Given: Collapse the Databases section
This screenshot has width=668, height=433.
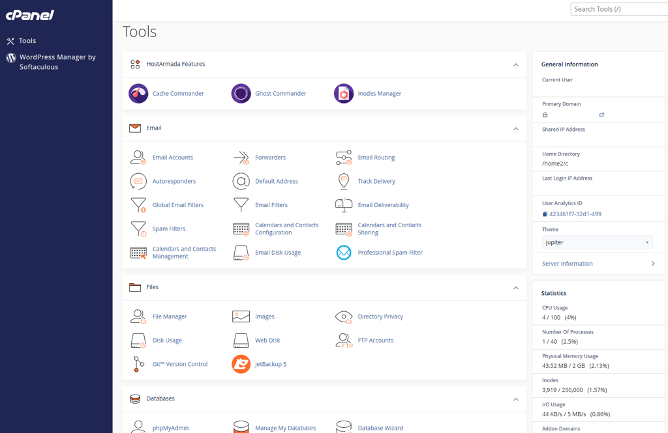Looking at the screenshot, I should pyautogui.click(x=515, y=399).
